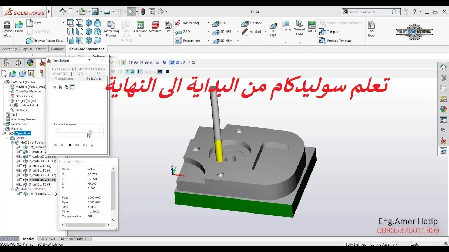Adjust the Simulation speed slider
Image resolution: width=449 pixels, height=252 pixels.
click(x=90, y=132)
